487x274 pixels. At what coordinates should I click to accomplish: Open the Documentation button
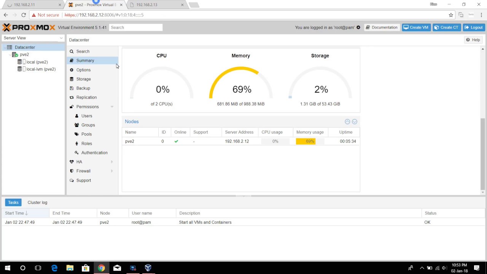[x=381, y=27]
